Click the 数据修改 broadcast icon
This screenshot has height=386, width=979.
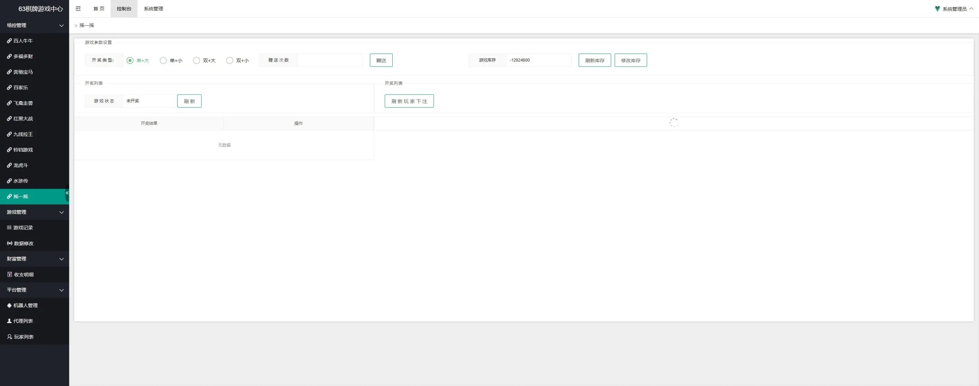tap(10, 243)
